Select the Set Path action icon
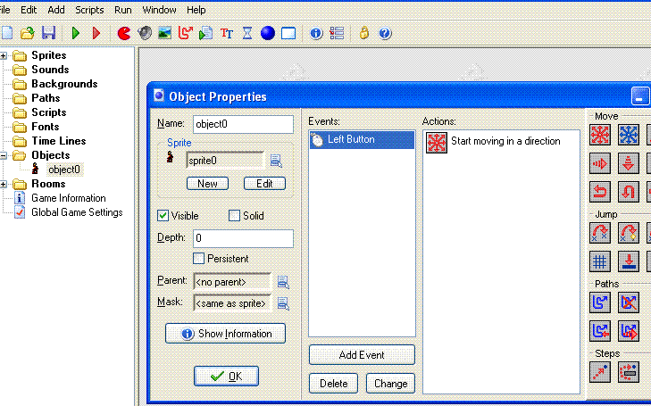651x406 pixels. pyautogui.click(x=600, y=302)
